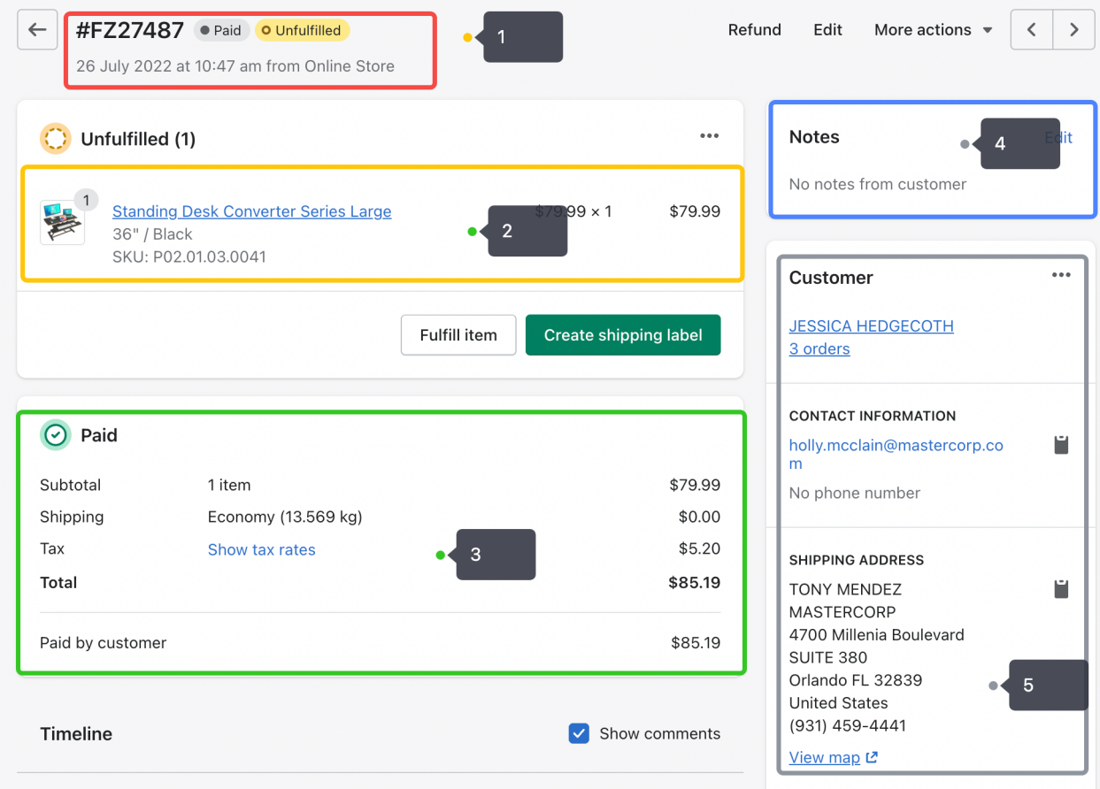Open the 3 orders link

[x=819, y=349]
